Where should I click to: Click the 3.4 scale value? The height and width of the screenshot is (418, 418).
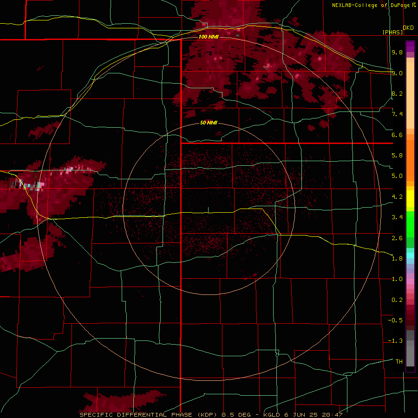tap(397, 217)
